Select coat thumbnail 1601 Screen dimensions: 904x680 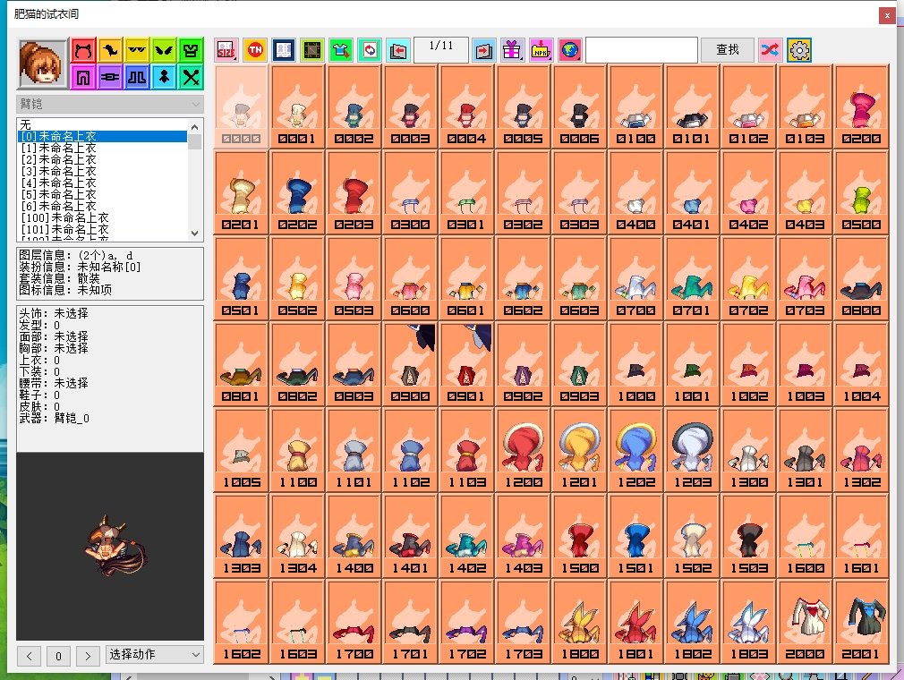click(x=861, y=536)
